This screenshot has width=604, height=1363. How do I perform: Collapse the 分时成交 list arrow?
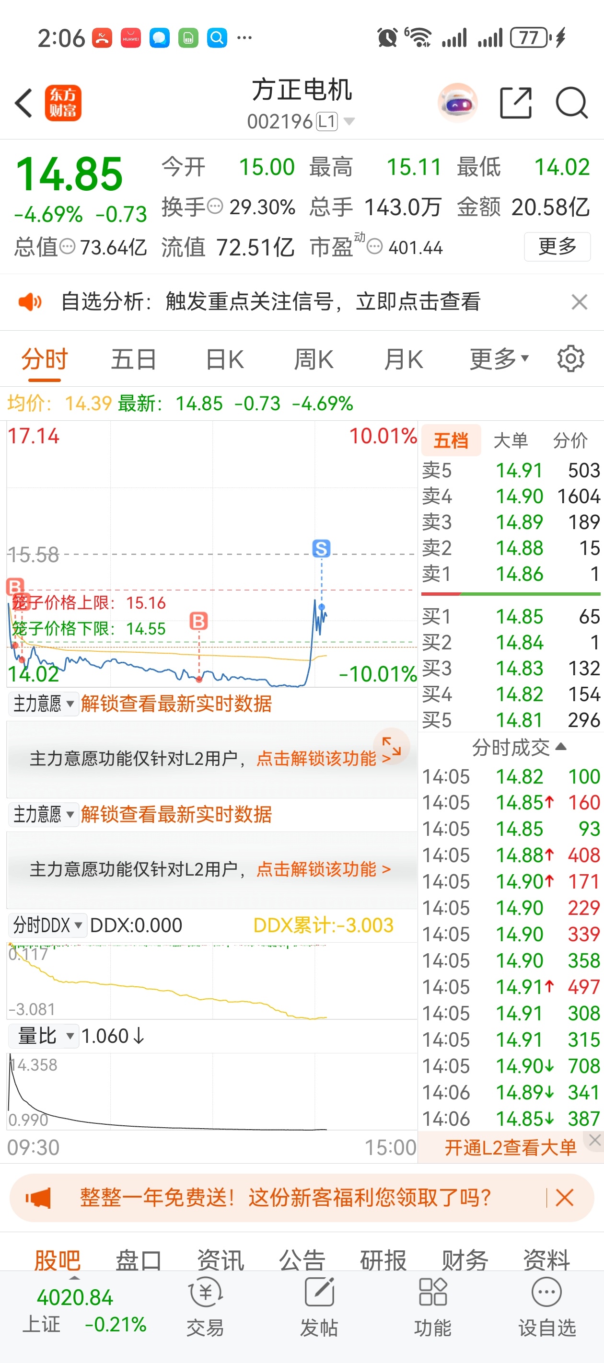tap(561, 747)
